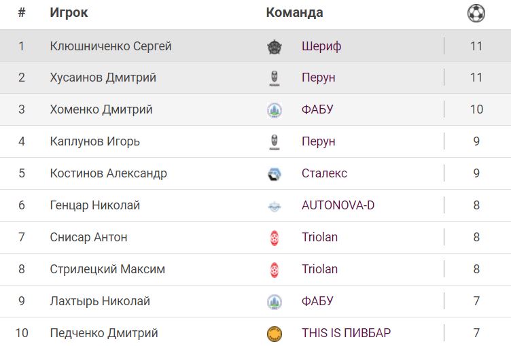The image size is (511, 346).
Task: Open the THIS IS ПИВБАР team link
Action: pos(346,333)
